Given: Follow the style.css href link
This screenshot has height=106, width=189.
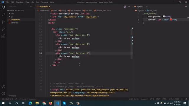Looking at the screenshot, I should [91, 17].
